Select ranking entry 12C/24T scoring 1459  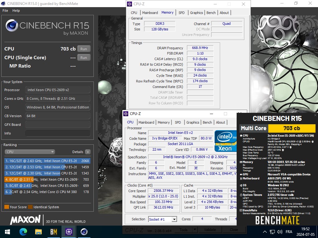tap(47, 167)
